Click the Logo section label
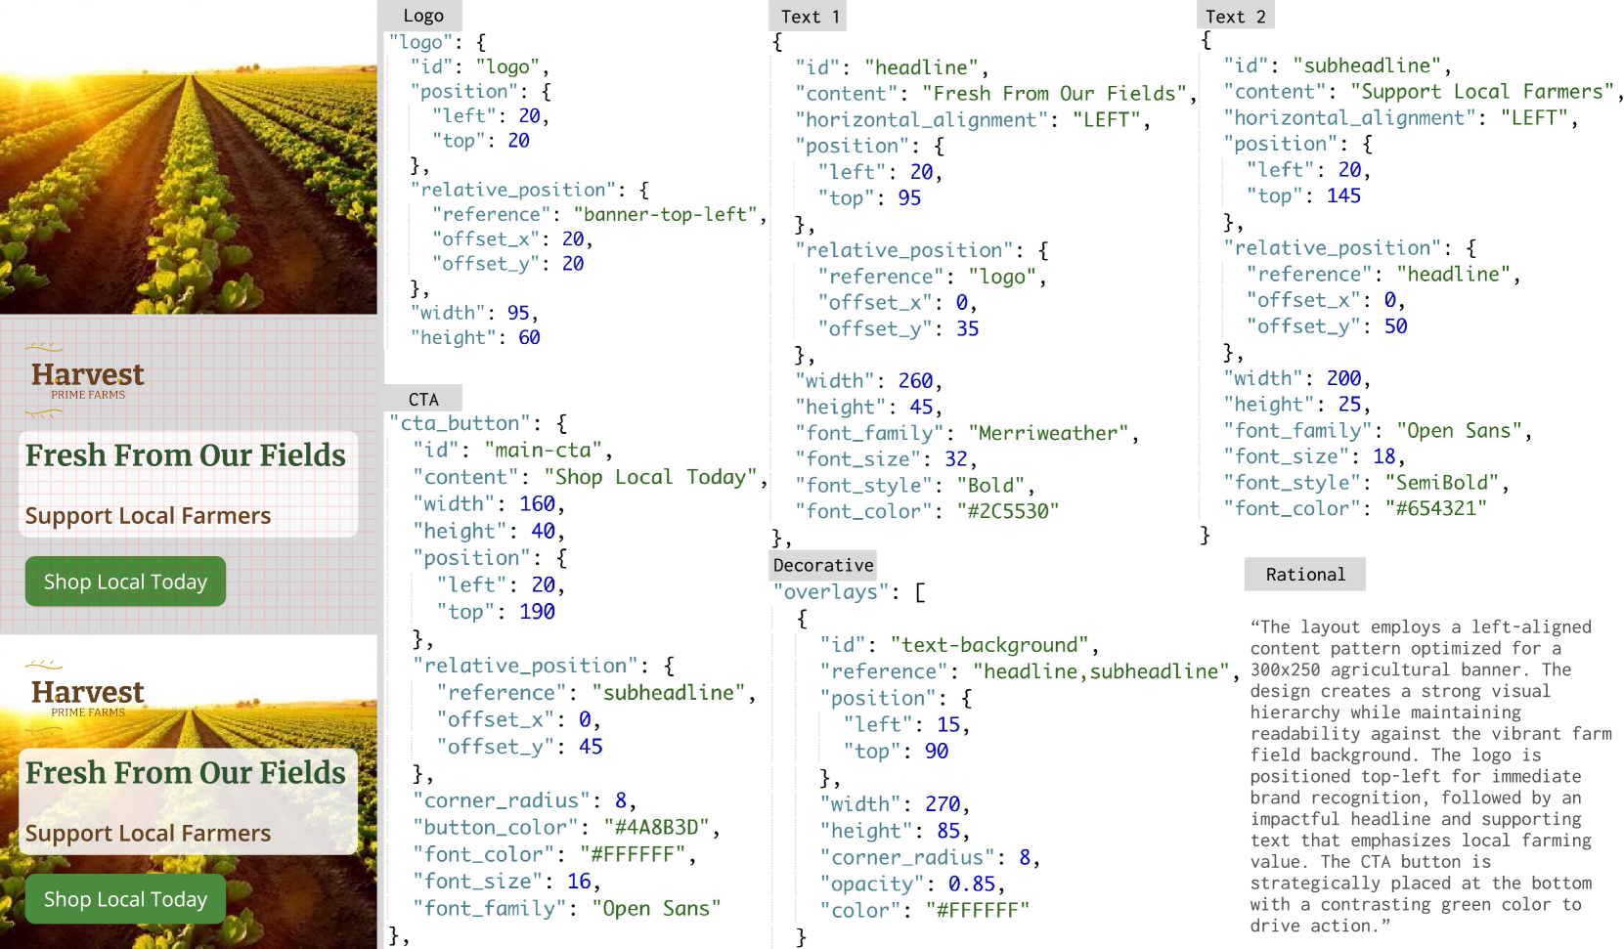Viewport: 1624px width, 949px height. (422, 16)
